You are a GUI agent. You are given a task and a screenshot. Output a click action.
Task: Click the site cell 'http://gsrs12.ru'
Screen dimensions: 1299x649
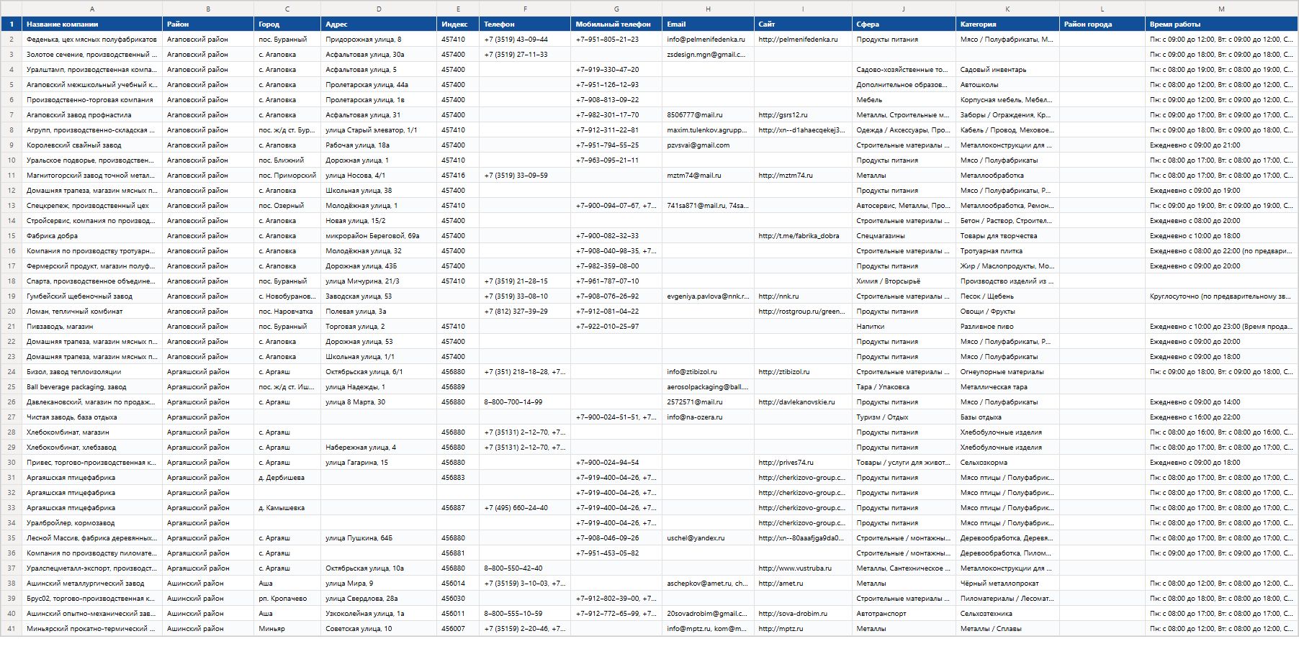(x=803, y=115)
